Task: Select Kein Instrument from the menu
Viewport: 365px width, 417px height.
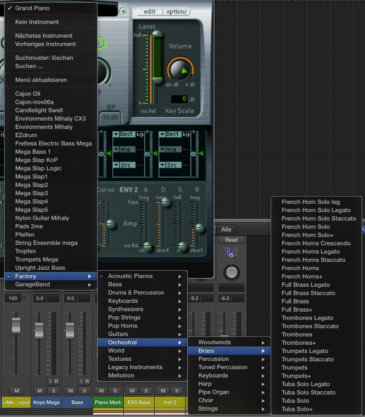Action: [51, 22]
